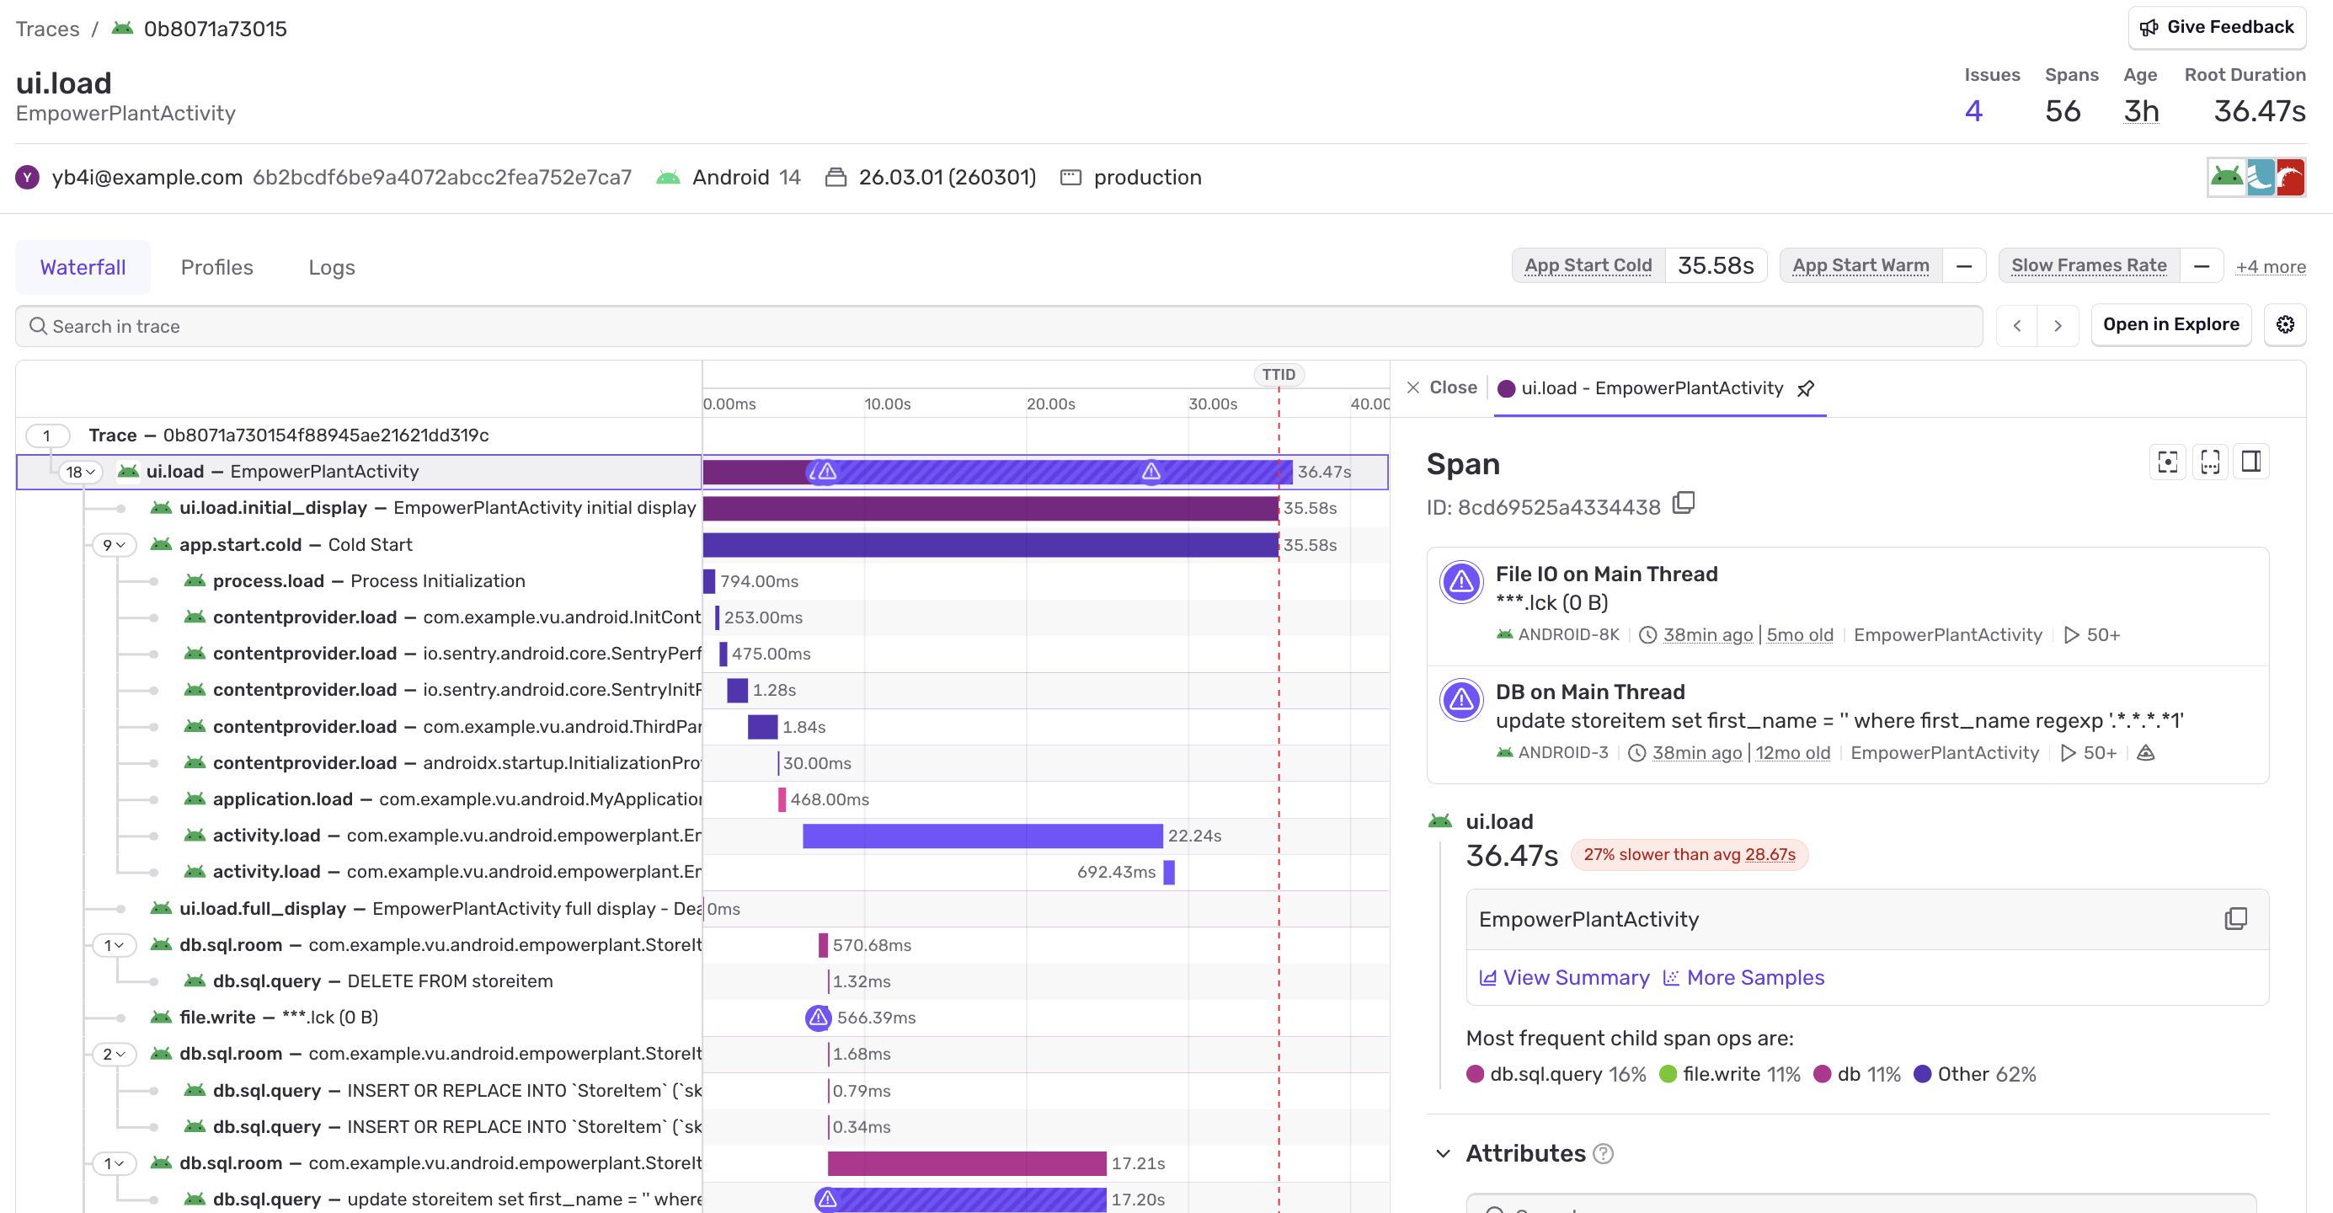The height and width of the screenshot is (1213, 2333).
Task: Click the Search in trace field
Action: 996,326
